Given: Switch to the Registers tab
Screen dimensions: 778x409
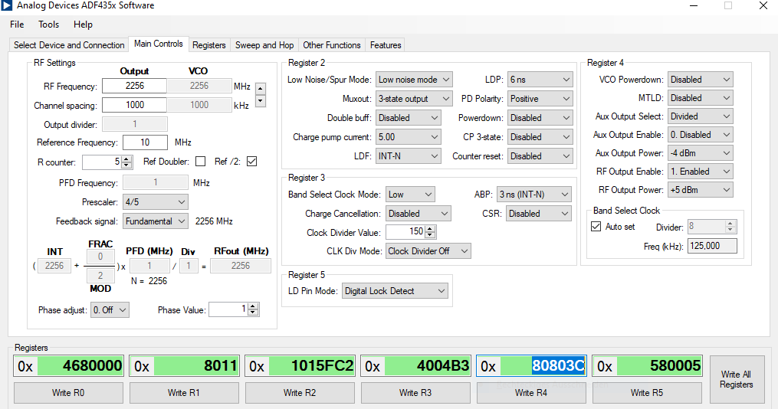Looking at the screenshot, I should tap(209, 45).
